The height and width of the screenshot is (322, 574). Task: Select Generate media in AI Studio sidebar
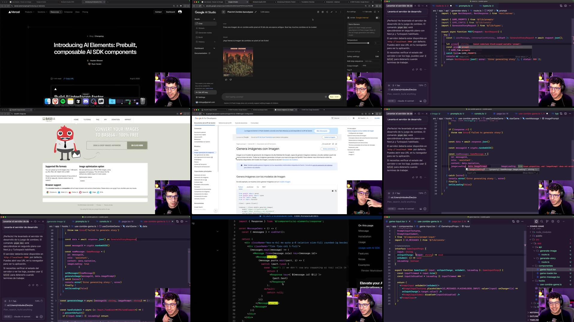click(x=205, y=33)
